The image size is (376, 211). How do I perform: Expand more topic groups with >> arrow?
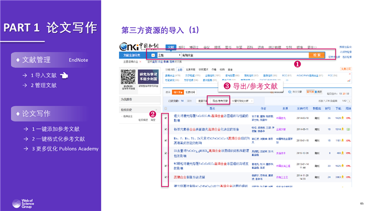click(287, 80)
